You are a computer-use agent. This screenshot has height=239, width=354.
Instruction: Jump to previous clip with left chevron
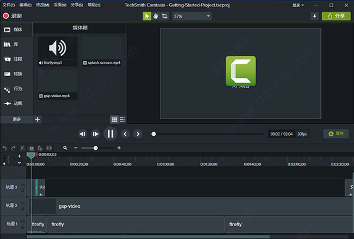click(x=125, y=134)
